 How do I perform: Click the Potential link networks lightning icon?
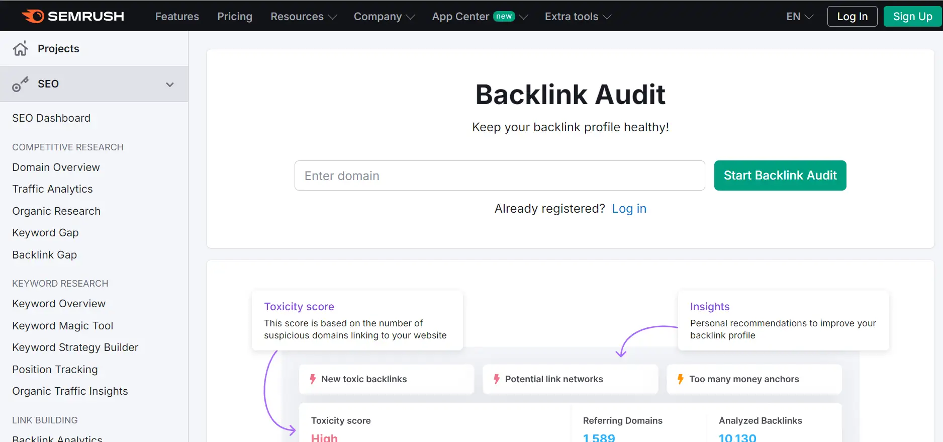497,379
